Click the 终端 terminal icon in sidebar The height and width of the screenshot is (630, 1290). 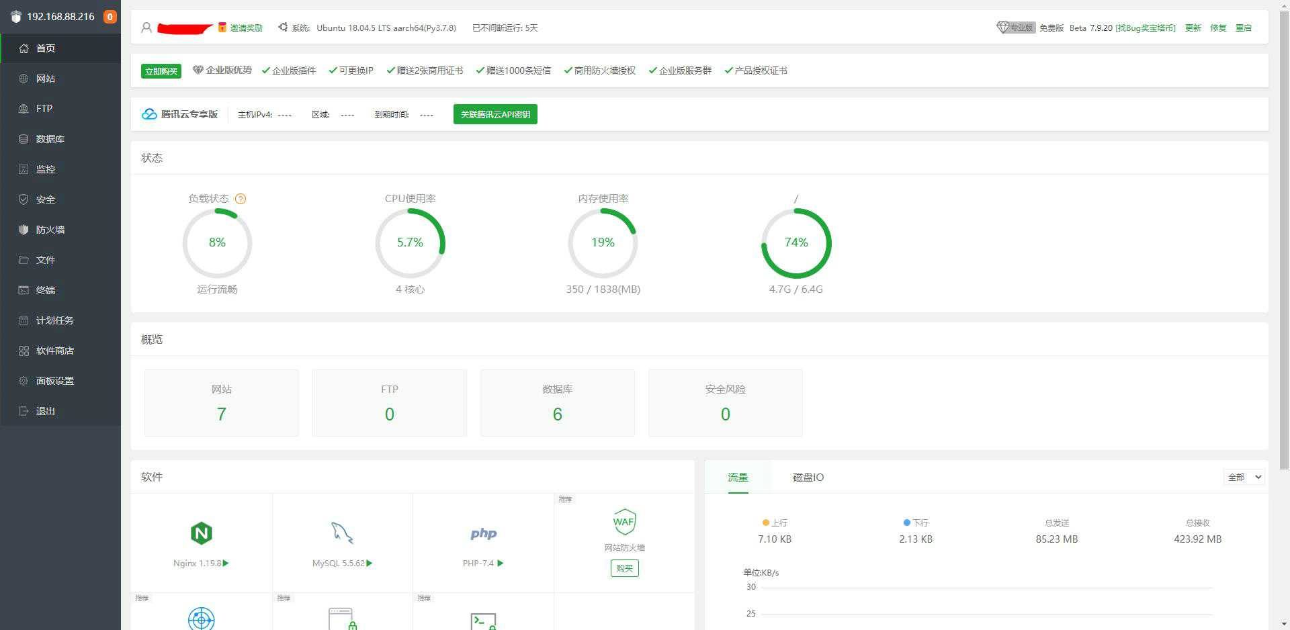point(24,290)
